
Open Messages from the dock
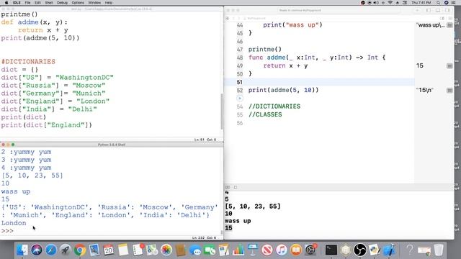(x=195, y=250)
